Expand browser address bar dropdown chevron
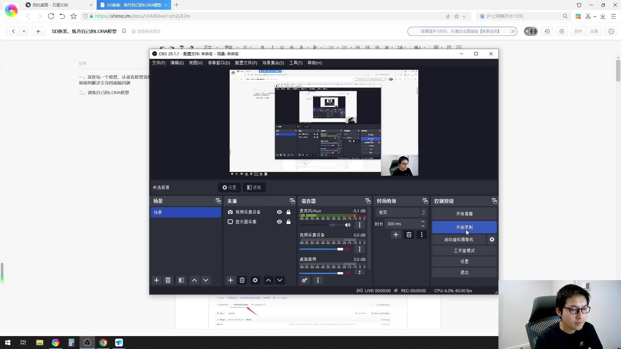The height and width of the screenshot is (349, 621). (x=464, y=16)
